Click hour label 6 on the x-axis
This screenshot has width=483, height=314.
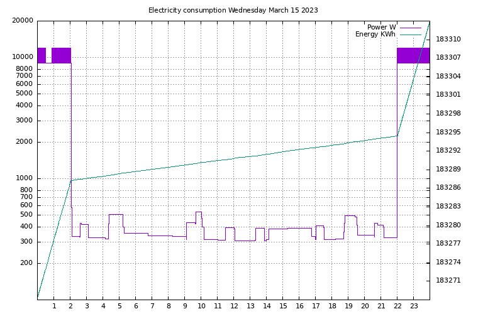point(136,306)
